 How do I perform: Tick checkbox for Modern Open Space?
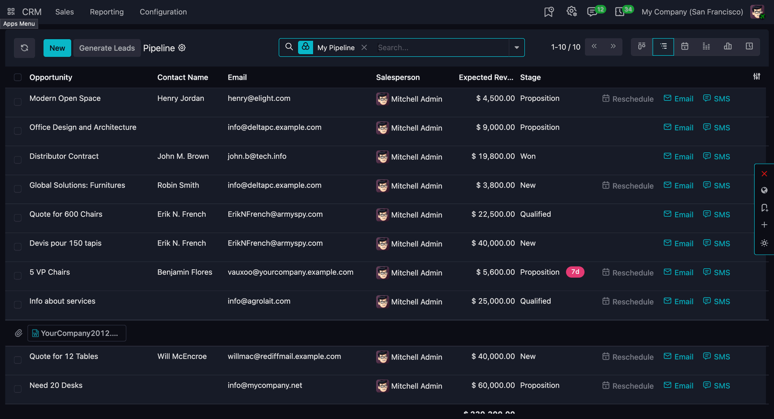pos(18,102)
